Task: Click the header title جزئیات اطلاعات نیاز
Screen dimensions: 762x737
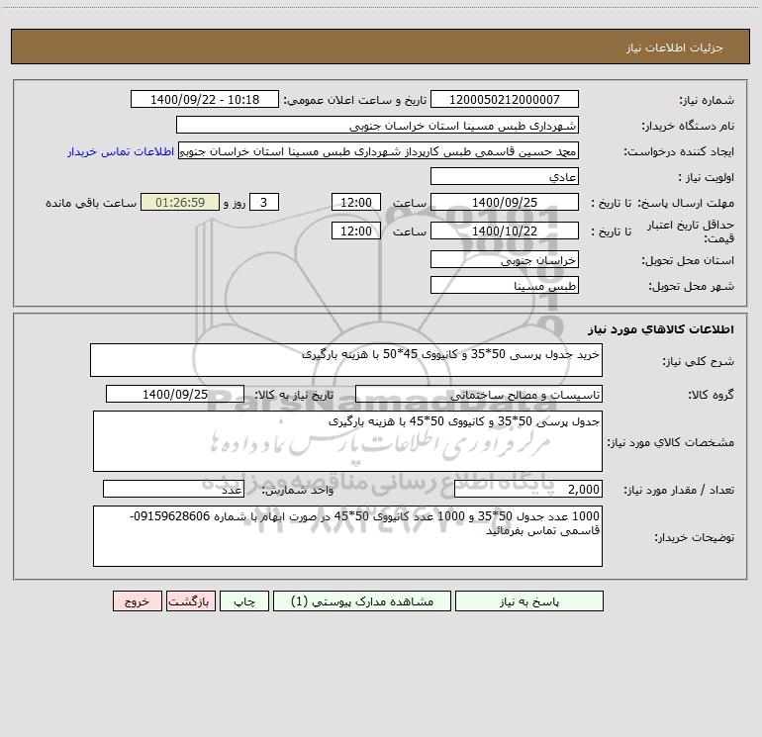Action: [x=675, y=47]
